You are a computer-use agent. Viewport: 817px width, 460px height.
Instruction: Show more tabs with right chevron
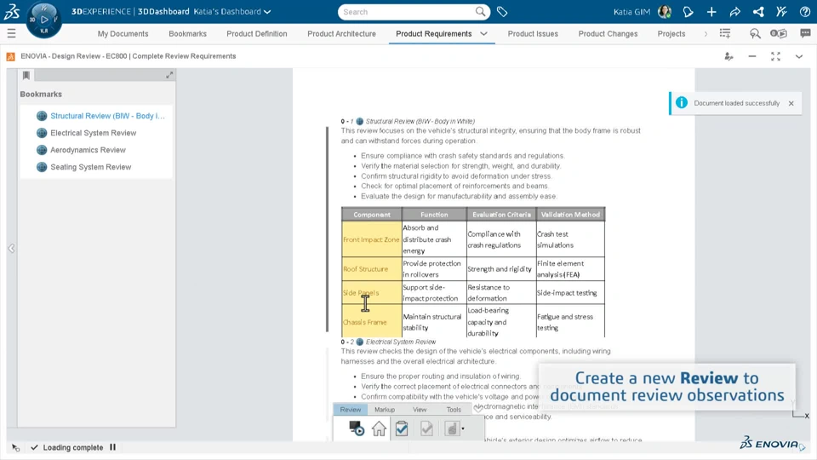(706, 34)
